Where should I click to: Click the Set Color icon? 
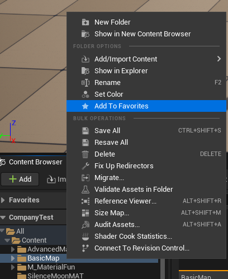pos(85,94)
